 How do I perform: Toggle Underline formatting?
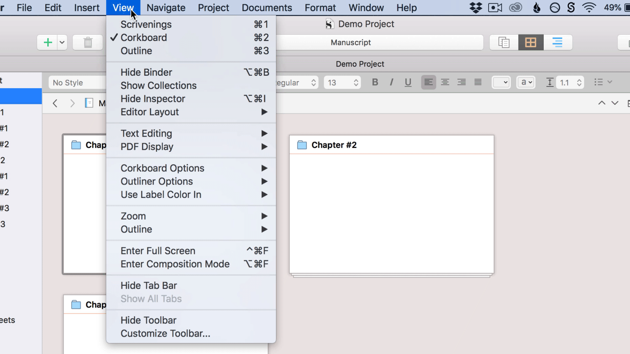(x=408, y=82)
